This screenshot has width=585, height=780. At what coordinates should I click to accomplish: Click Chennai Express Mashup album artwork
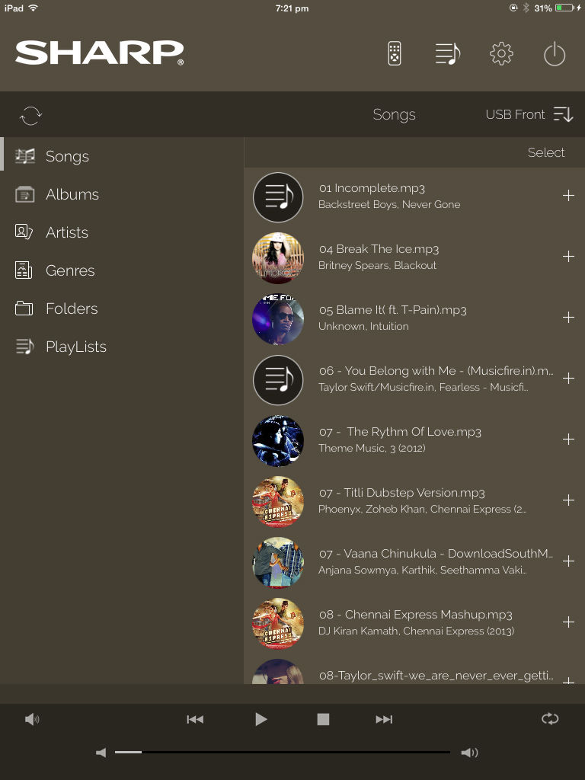click(x=278, y=623)
